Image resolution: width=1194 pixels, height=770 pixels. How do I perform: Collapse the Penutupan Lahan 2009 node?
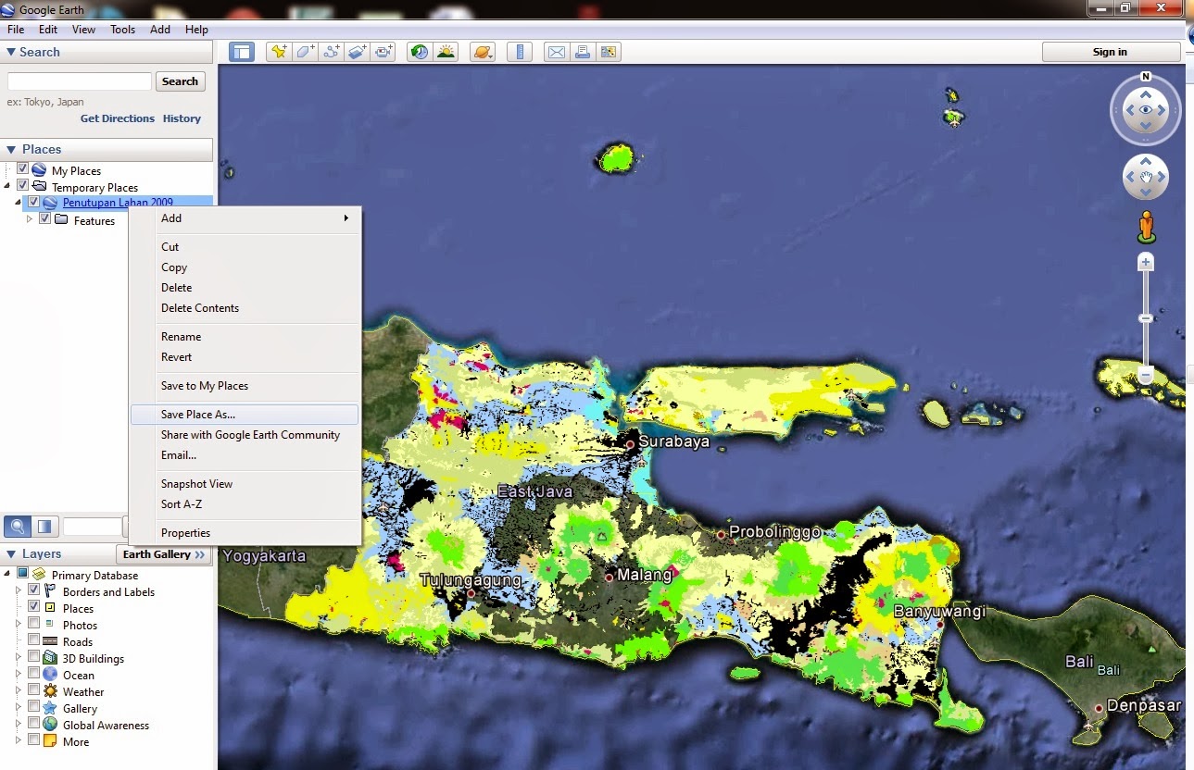(19, 203)
